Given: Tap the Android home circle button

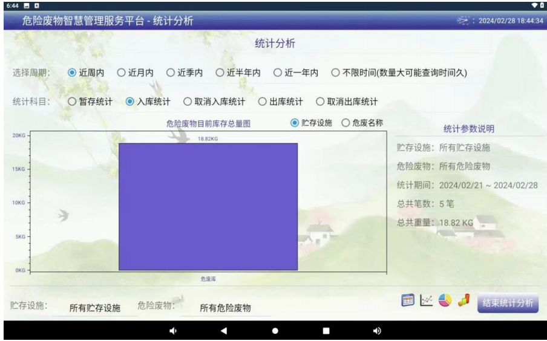Looking at the screenshot, I should point(274,331).
